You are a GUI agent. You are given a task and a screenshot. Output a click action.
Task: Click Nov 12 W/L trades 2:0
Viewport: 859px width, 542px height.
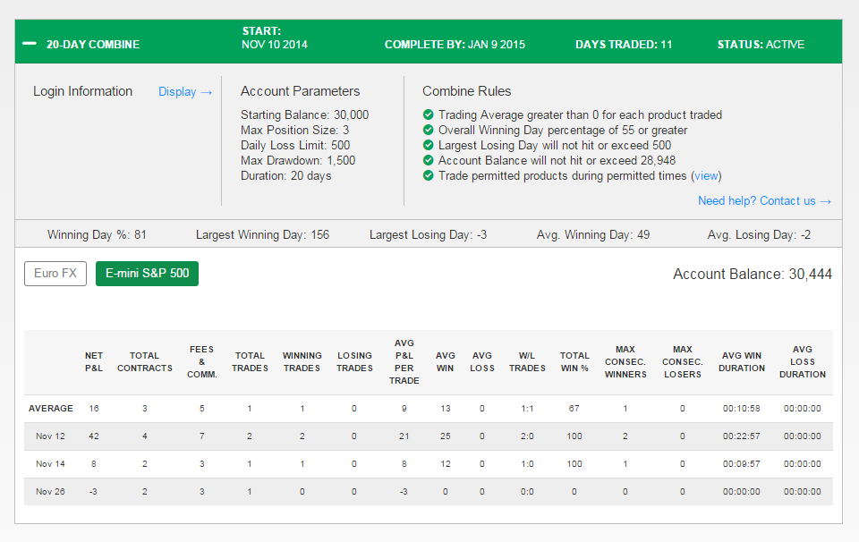(527, 436)
